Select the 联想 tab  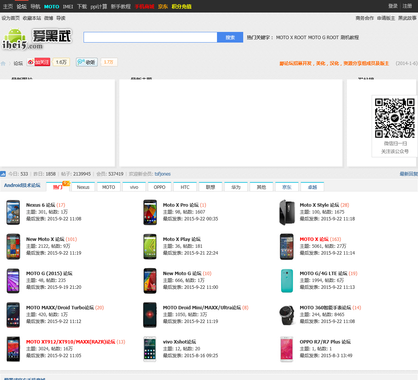coord(211,187)
